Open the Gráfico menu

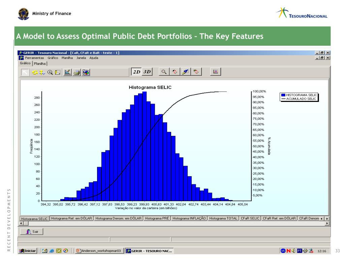[x=53, y=58]
